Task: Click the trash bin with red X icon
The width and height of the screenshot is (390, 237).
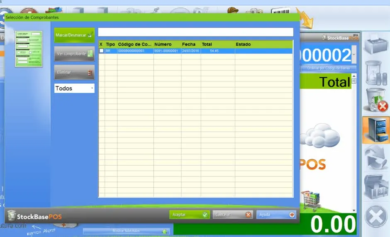Action: point(376,100)
